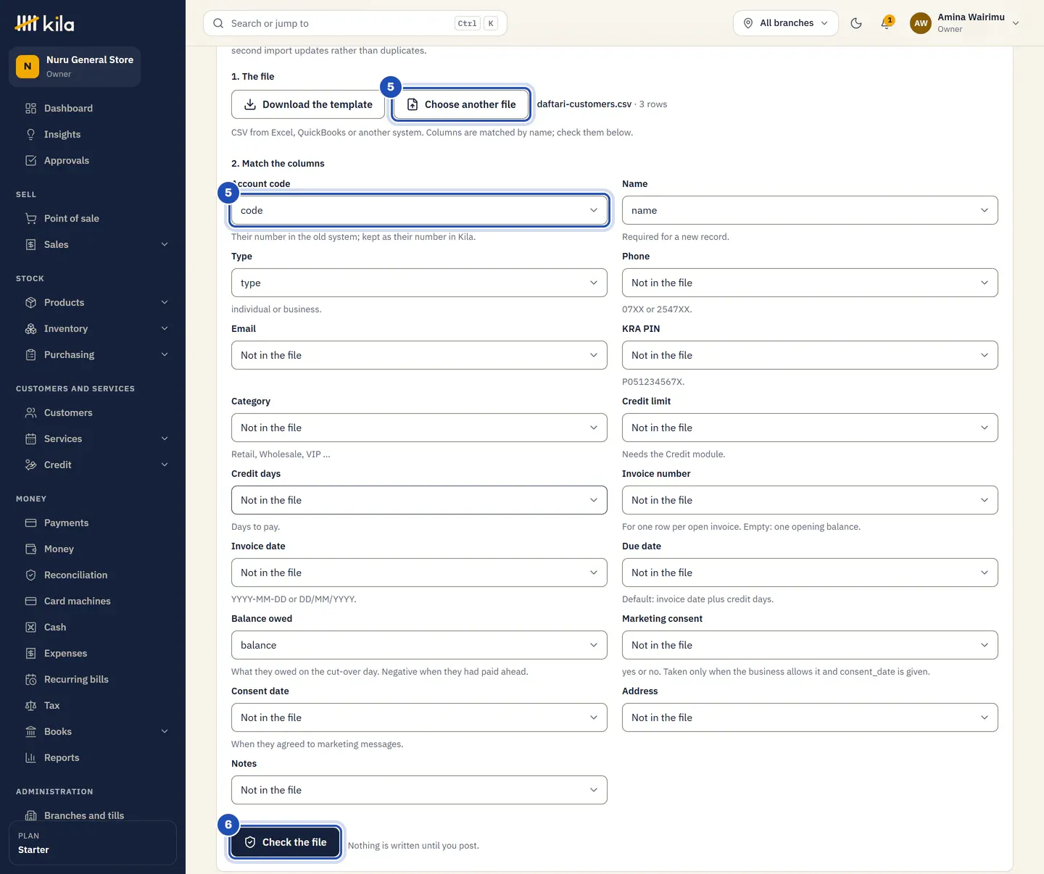Click the Sales receipt icon
Image resolution: width=1044 pixels, height=874 pixels.
30,244
